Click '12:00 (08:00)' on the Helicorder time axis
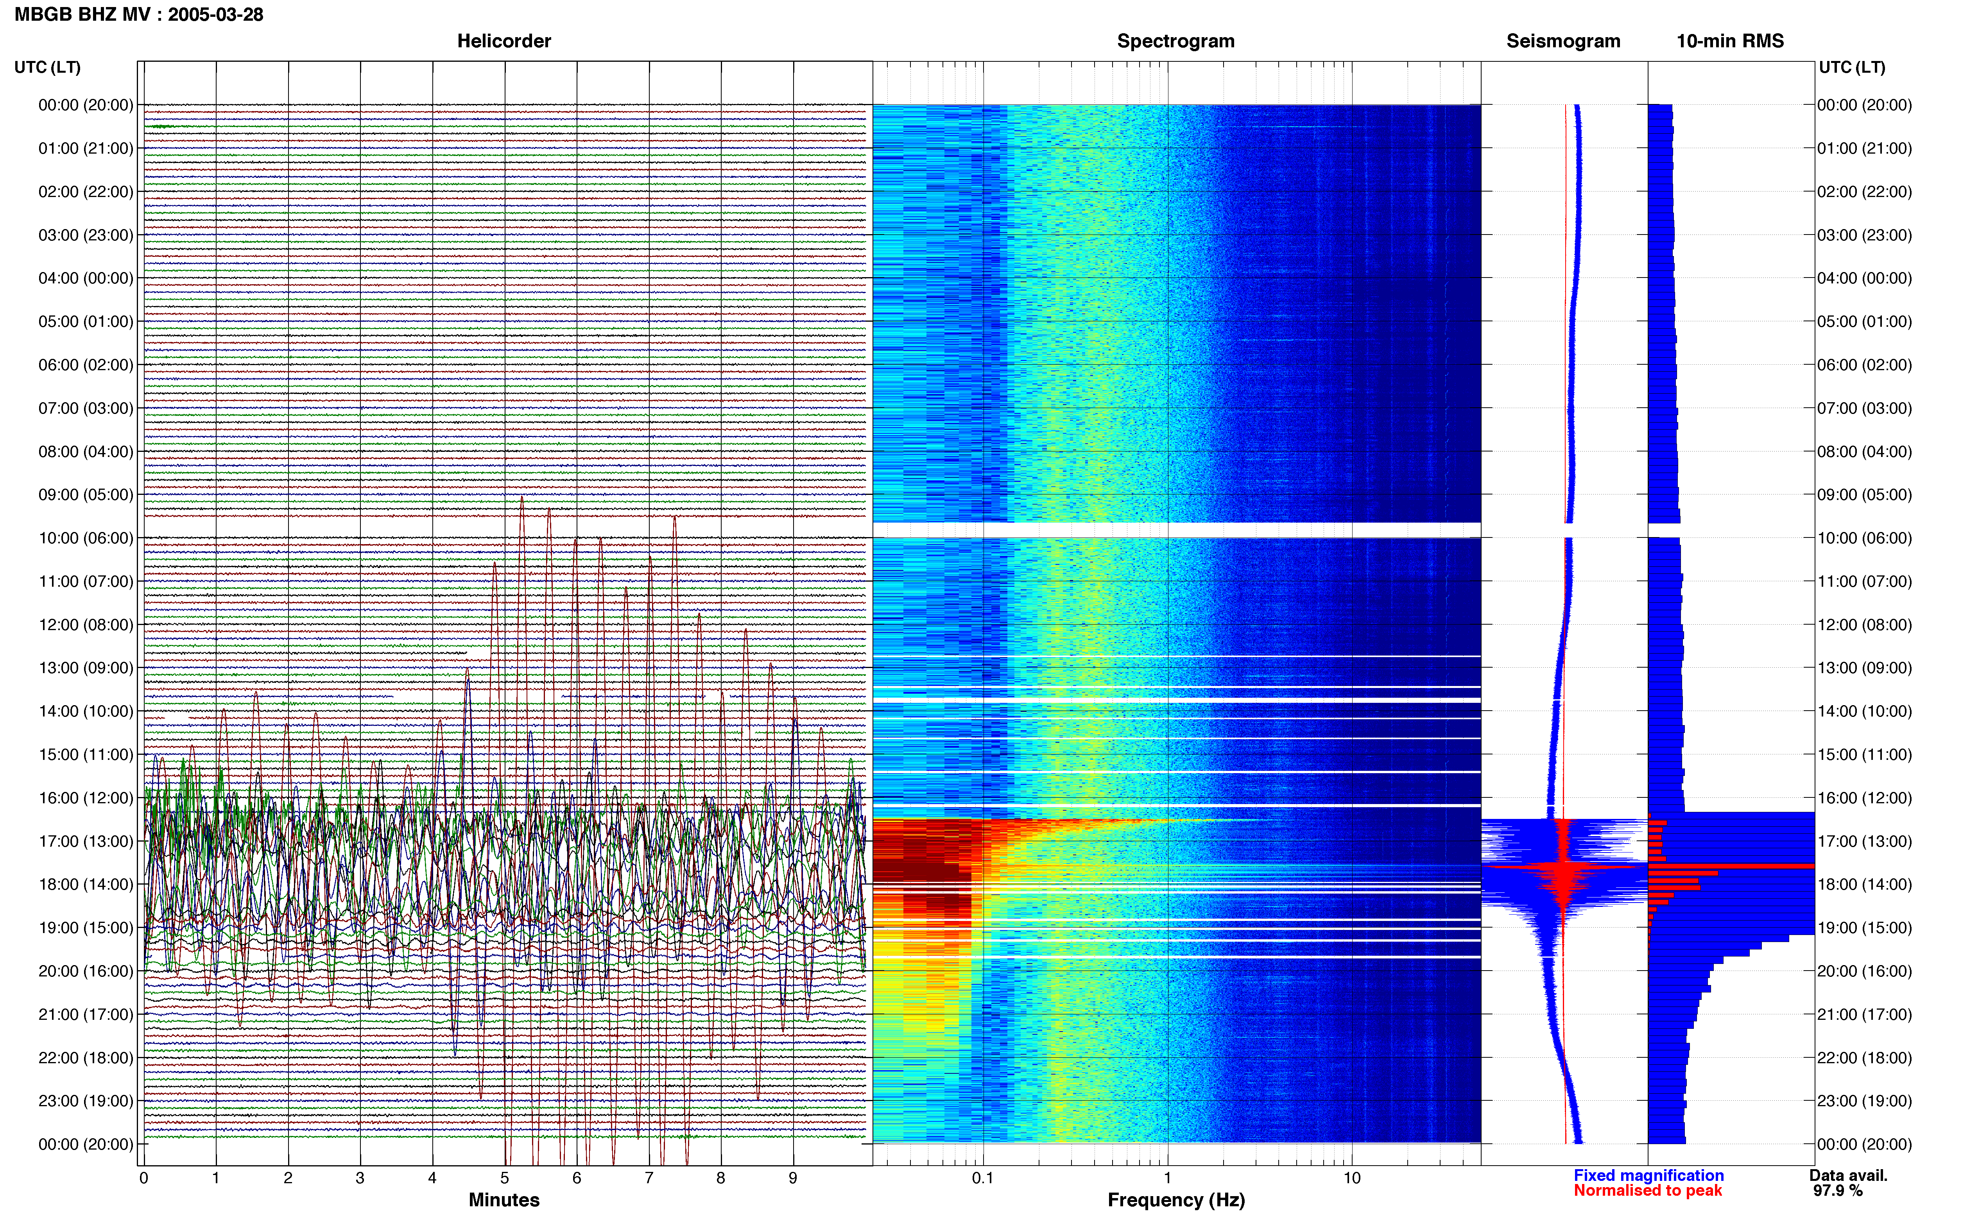 click(x=86, y=625)
